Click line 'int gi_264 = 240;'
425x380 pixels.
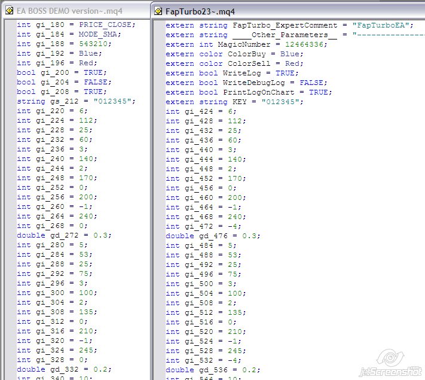(x=57, y=216)
